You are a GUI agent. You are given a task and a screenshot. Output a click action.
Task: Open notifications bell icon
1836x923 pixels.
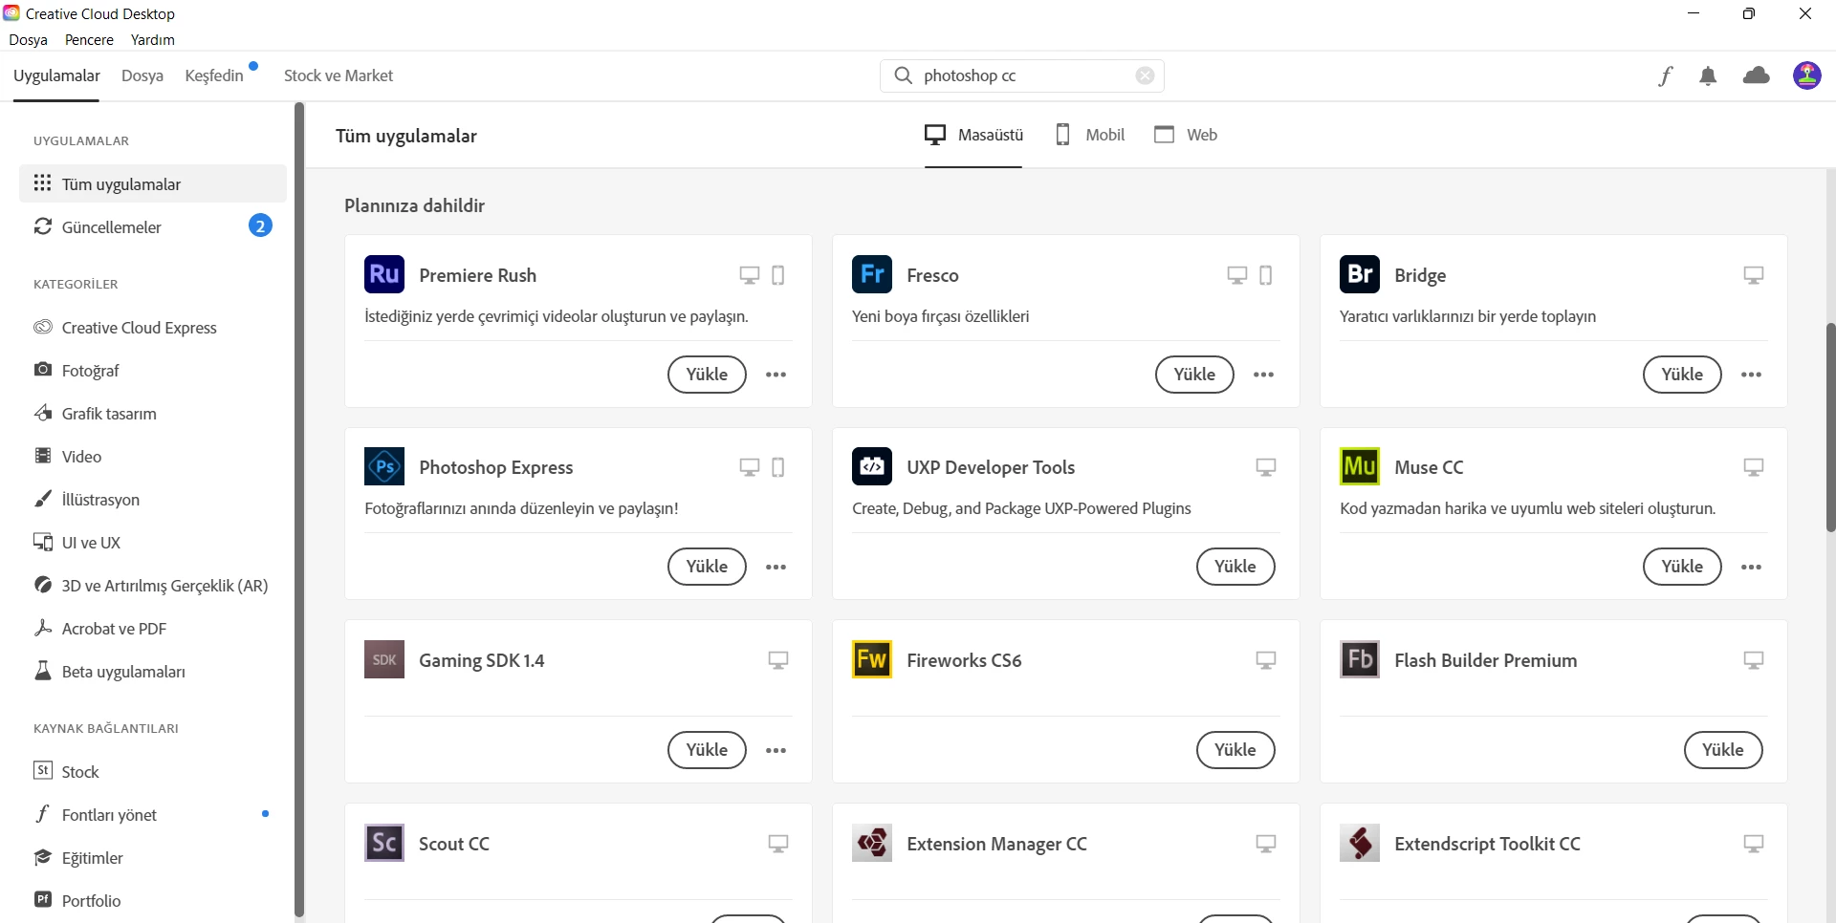coord(1708,75)
